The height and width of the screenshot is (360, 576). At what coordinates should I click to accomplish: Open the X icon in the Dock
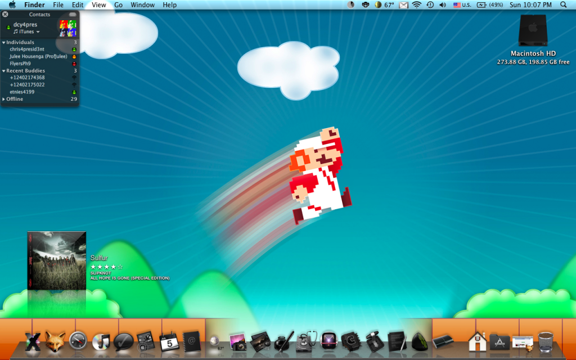[x=33, y=341]
